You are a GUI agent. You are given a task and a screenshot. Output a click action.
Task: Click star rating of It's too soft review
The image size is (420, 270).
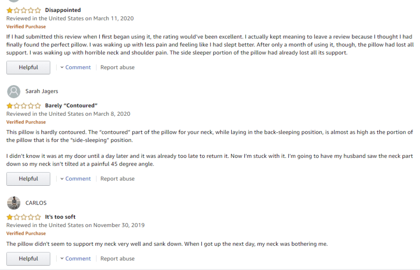coord(23,217)
